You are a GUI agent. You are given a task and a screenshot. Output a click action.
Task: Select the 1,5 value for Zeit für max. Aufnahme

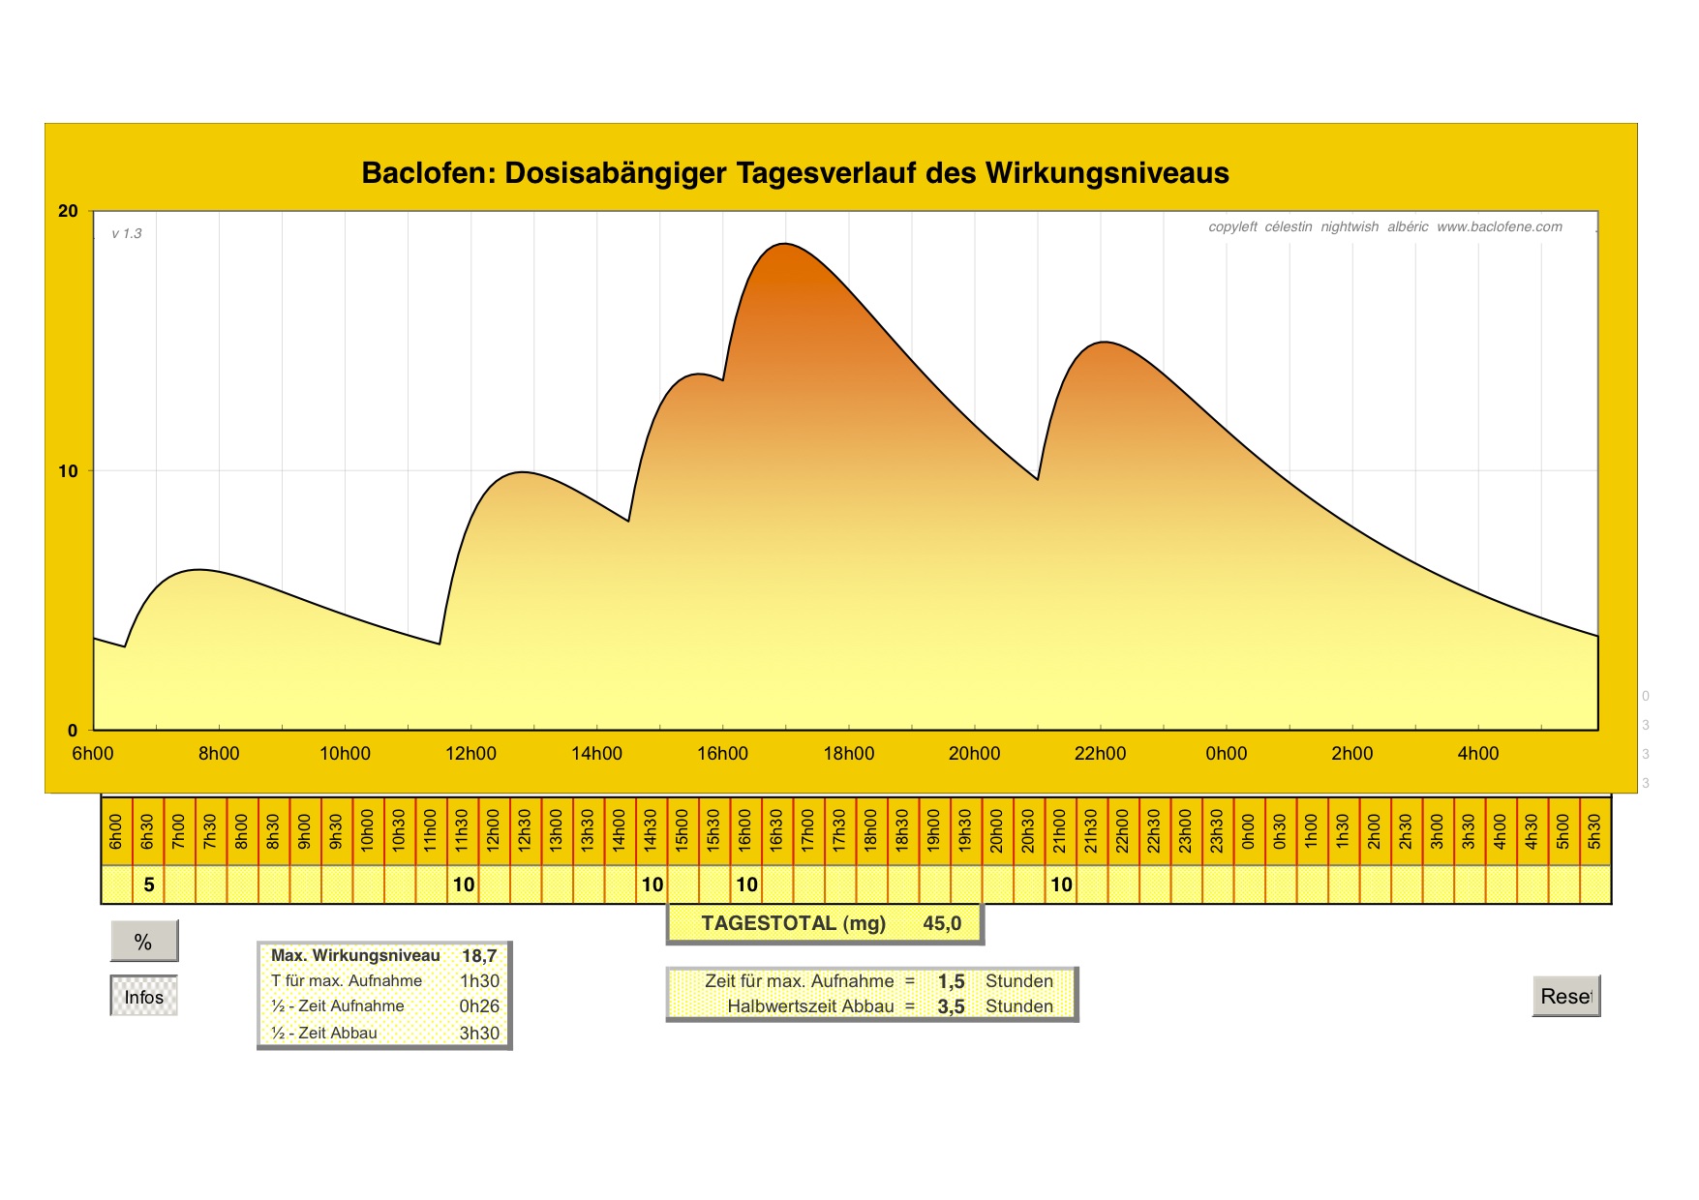click(x=951, y=981)
